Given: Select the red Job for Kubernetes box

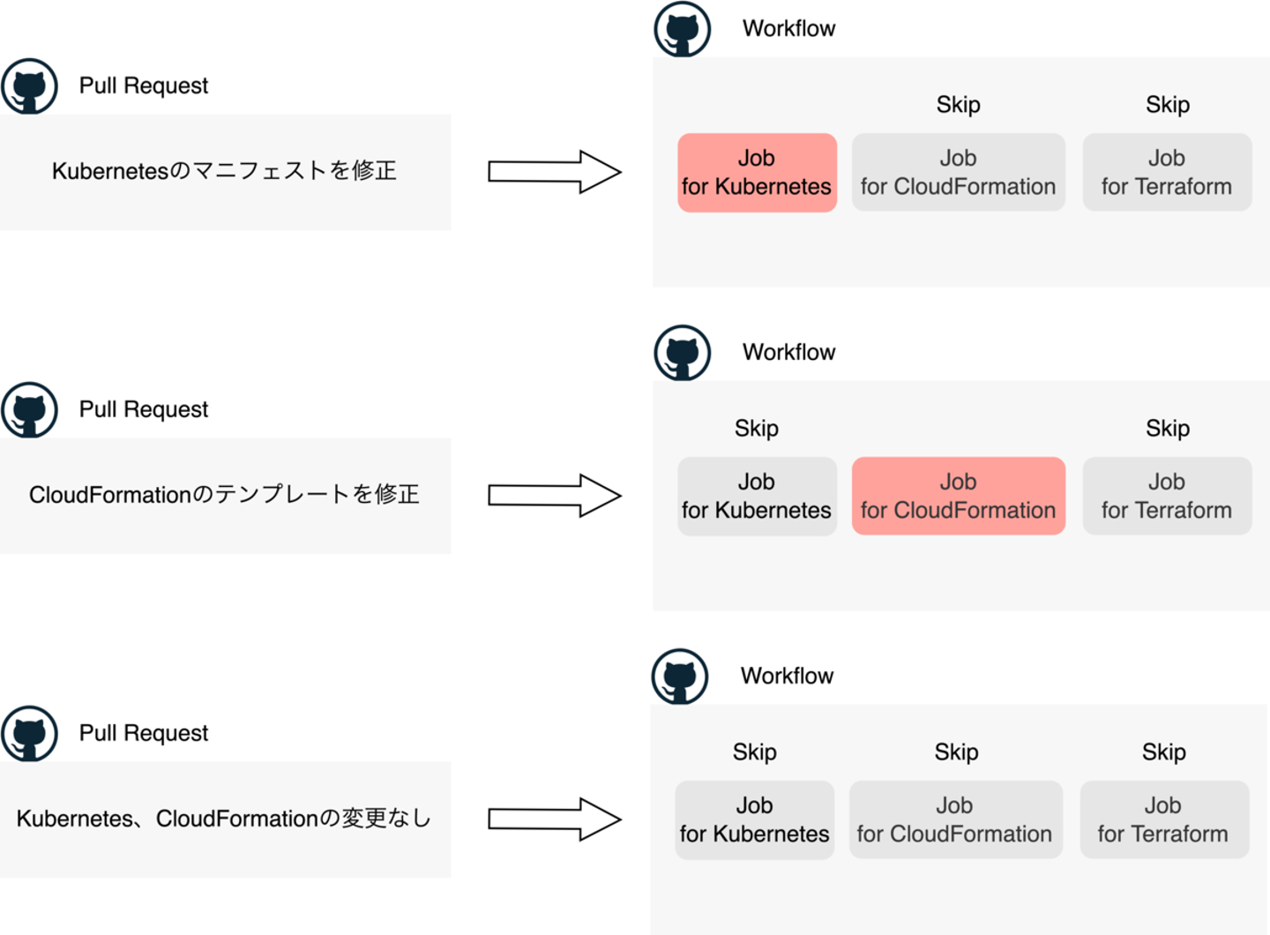Looking at the screenshot, I should [757, 173].
